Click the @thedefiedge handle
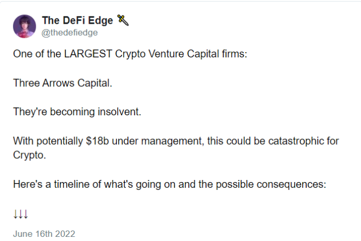The image size is (361, 241). tap(69, 33)
